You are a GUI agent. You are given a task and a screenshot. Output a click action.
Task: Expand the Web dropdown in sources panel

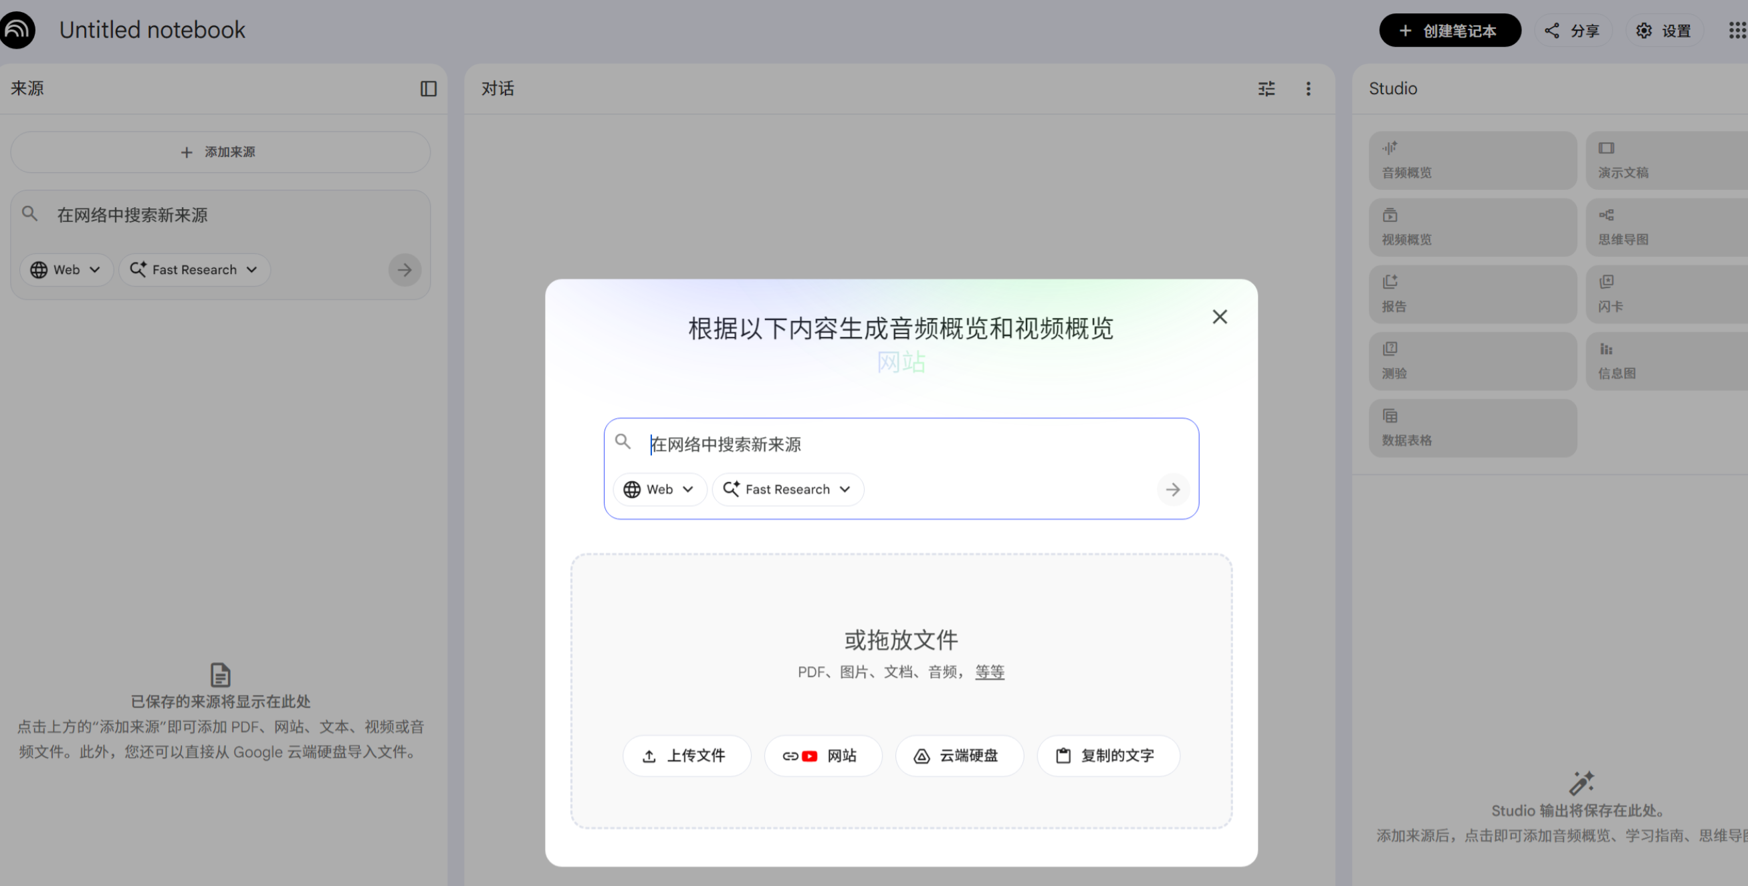click(x=66, y=270)
